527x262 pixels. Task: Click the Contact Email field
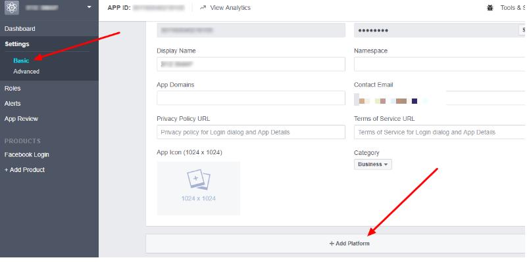tap(439, 98)
